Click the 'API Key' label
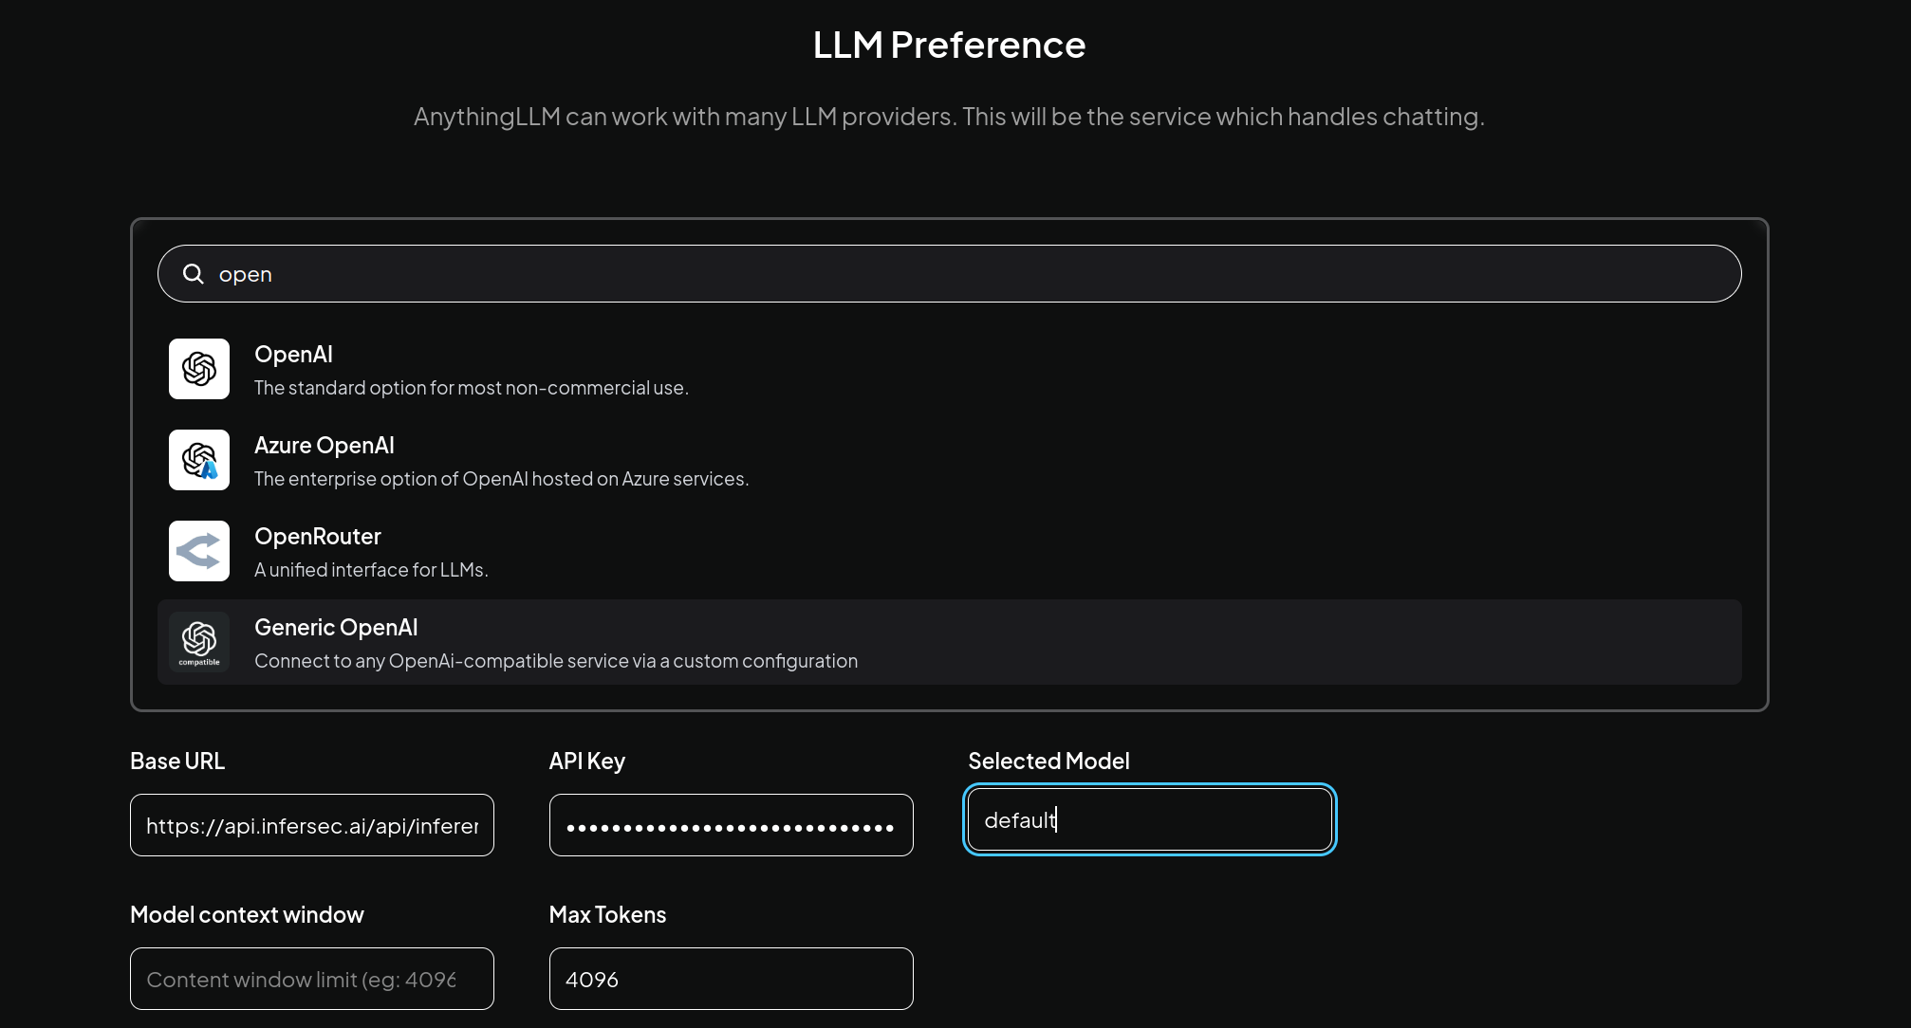 coord(587,762)
